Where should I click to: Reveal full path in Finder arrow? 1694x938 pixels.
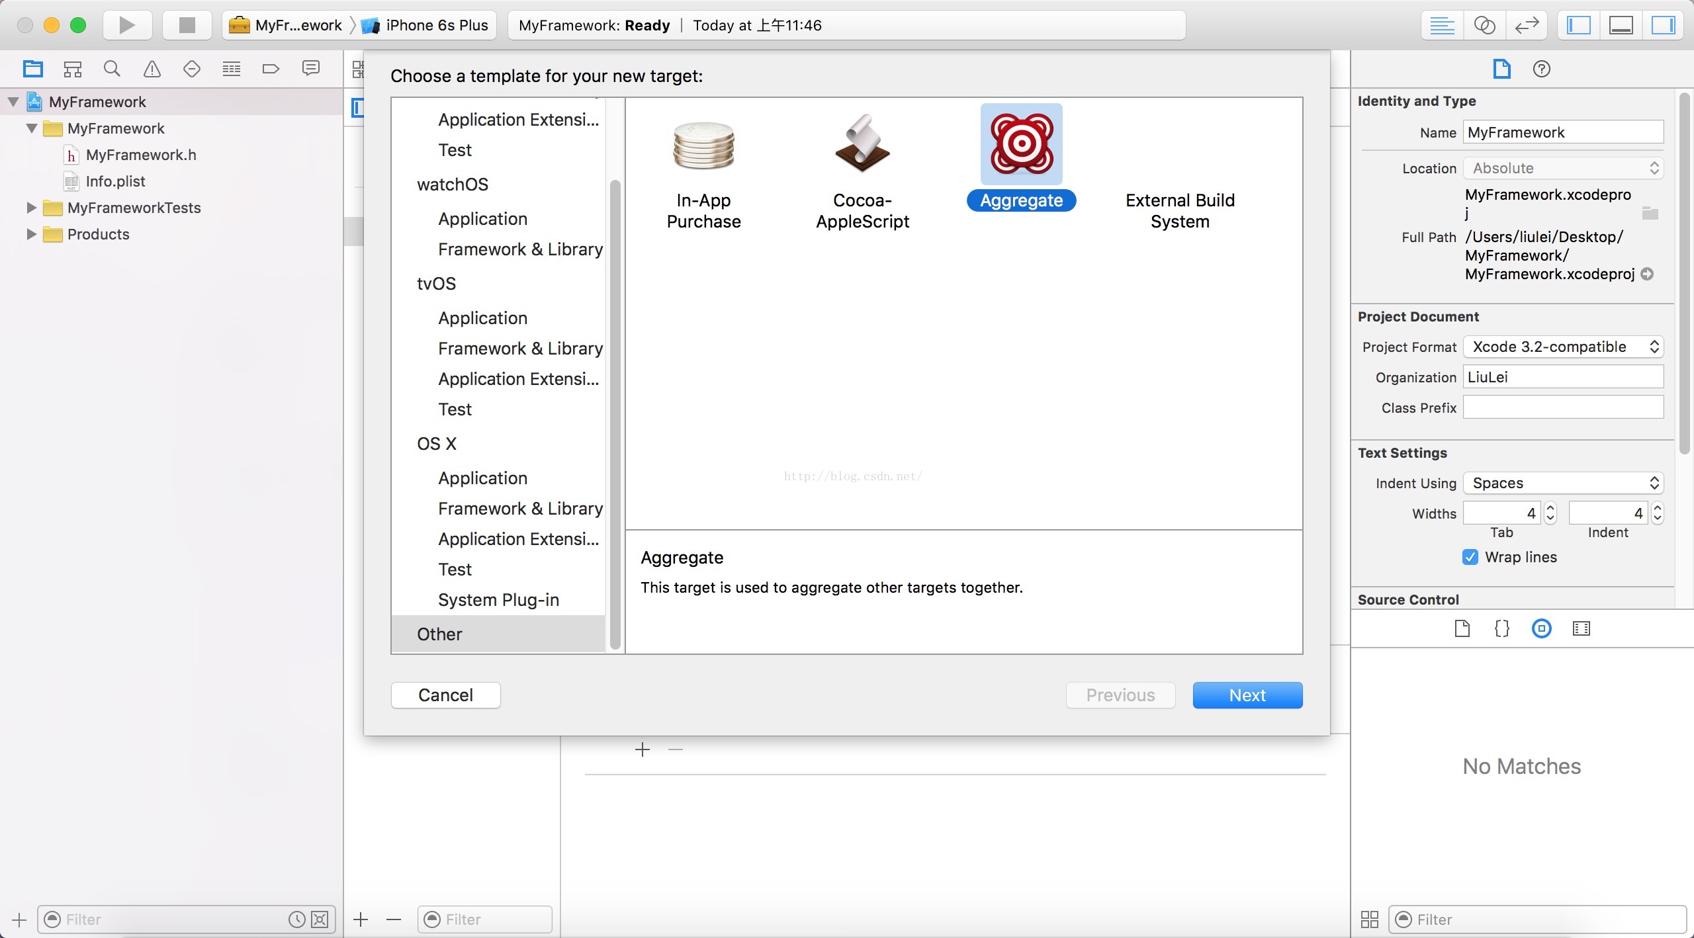(x=1648, y=274)
